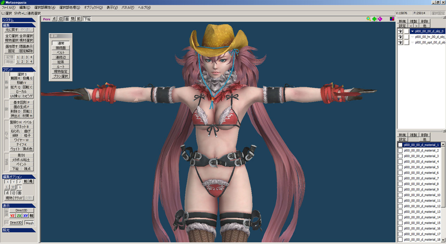Viewport: 446px width, 244px height.
Task: Collapse the pl00_00_hr_00_d_obj triangle
Action: pos(413,37)
